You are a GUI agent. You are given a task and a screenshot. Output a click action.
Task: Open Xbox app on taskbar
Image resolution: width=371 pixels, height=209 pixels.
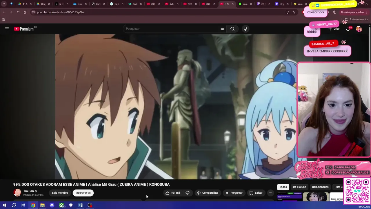tap(61, 205)
